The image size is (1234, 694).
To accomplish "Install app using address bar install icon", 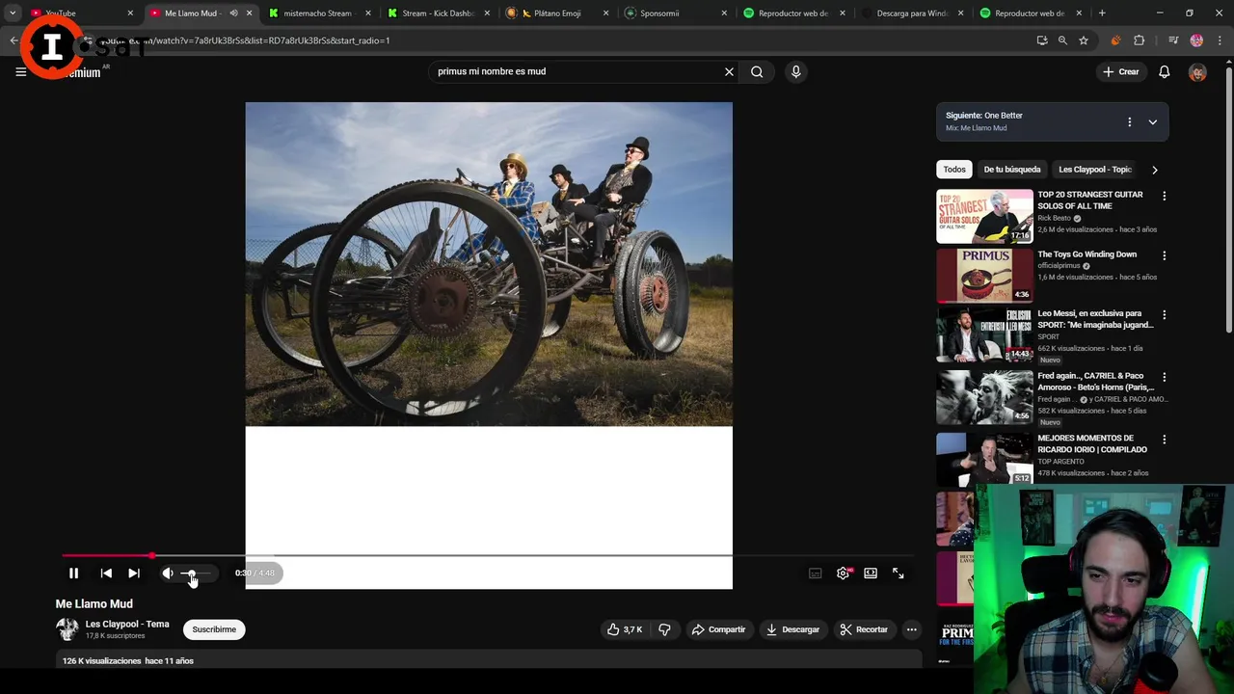I will (1042, 40).
